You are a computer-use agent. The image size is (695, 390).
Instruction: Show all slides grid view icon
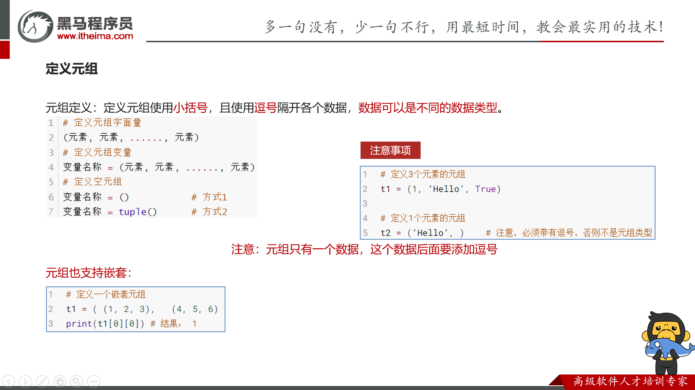point(59,381)
